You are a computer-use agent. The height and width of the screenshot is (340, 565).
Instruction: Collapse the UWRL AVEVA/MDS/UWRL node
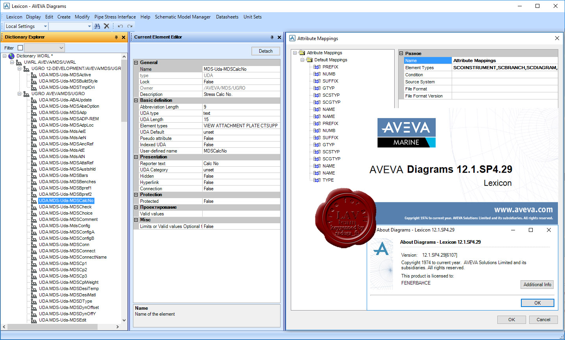[12, 62]
